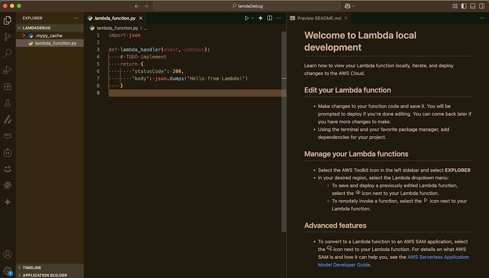The height and width of the screenshot is (278, 489).
Task: Click the lambda_handler function name in code
Action: click(141, 50)
